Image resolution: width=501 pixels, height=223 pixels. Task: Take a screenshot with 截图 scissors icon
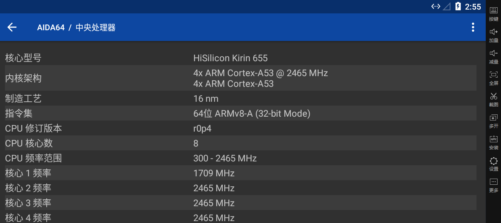[x=494, y=100]
